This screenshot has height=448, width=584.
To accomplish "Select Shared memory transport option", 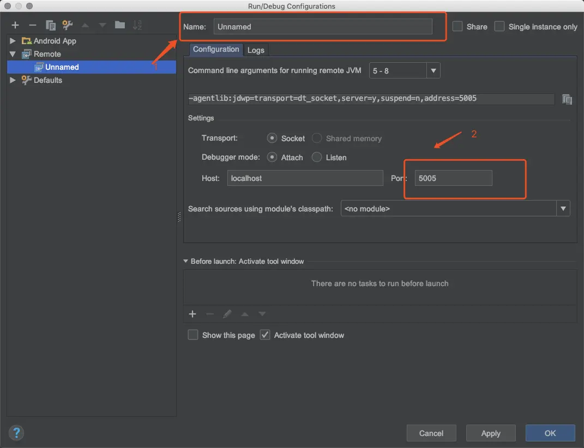I will (317, 138).
